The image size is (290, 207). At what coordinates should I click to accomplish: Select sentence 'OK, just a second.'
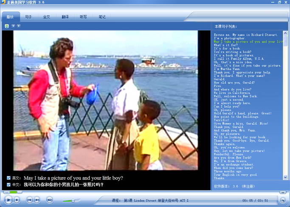[x=228, y=100]
